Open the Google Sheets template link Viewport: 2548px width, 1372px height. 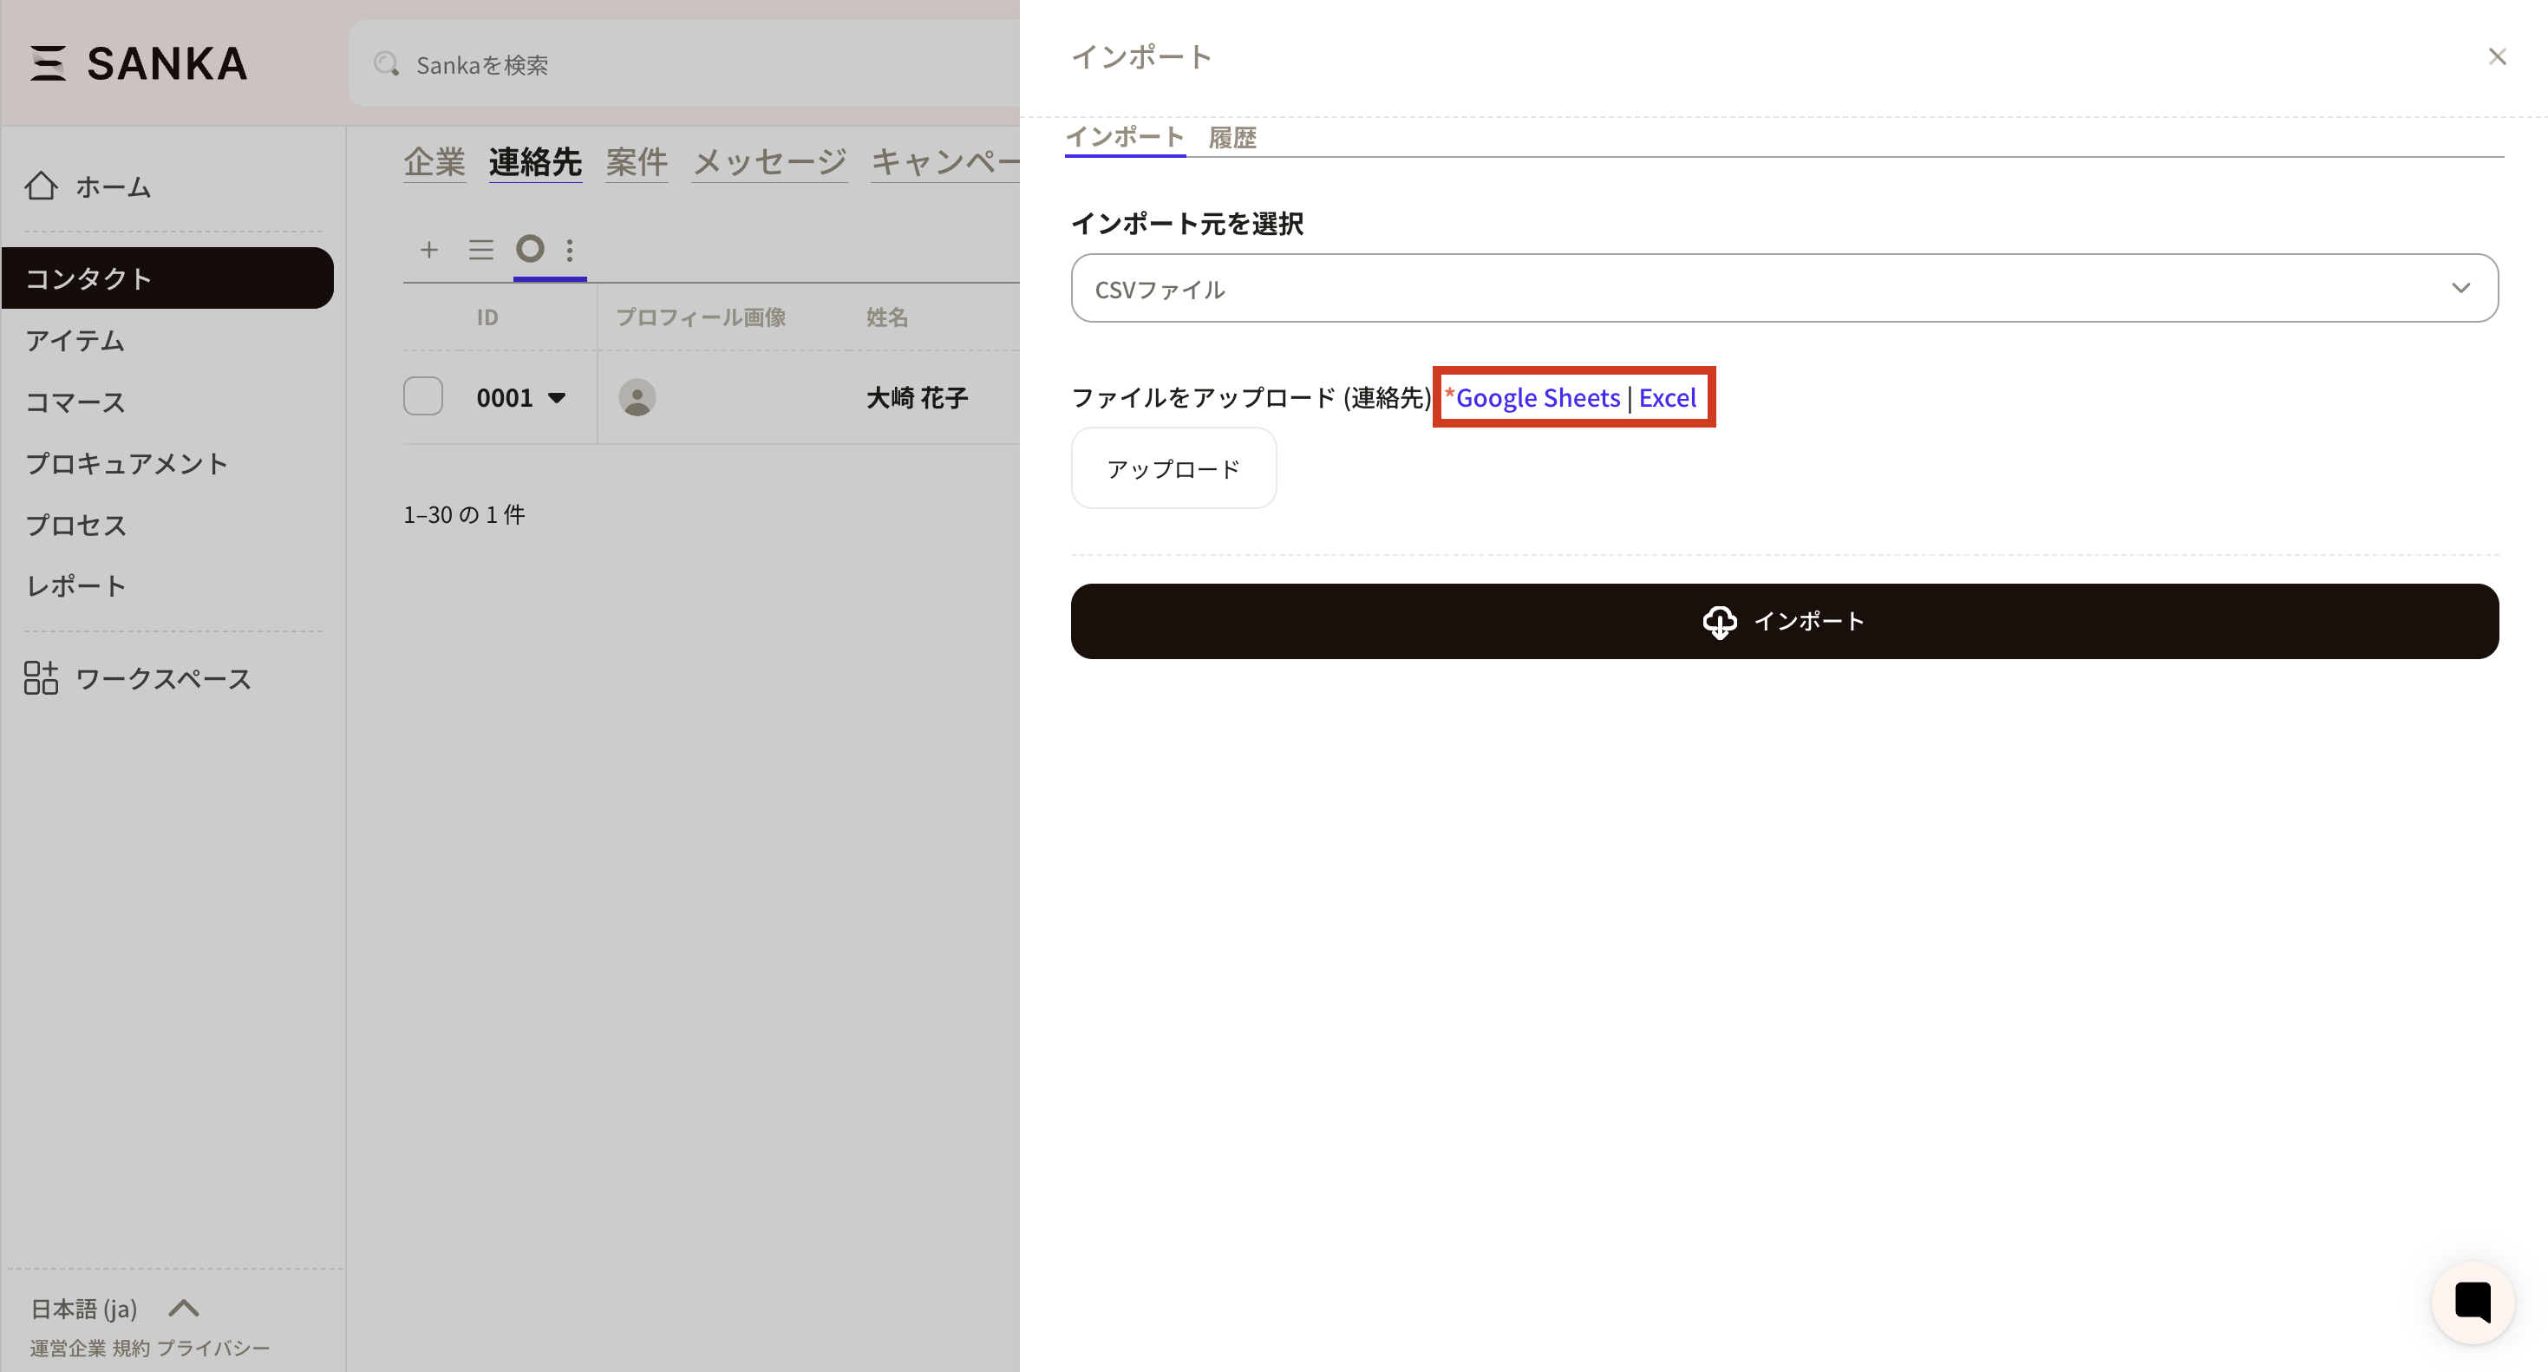[1537, 398]
